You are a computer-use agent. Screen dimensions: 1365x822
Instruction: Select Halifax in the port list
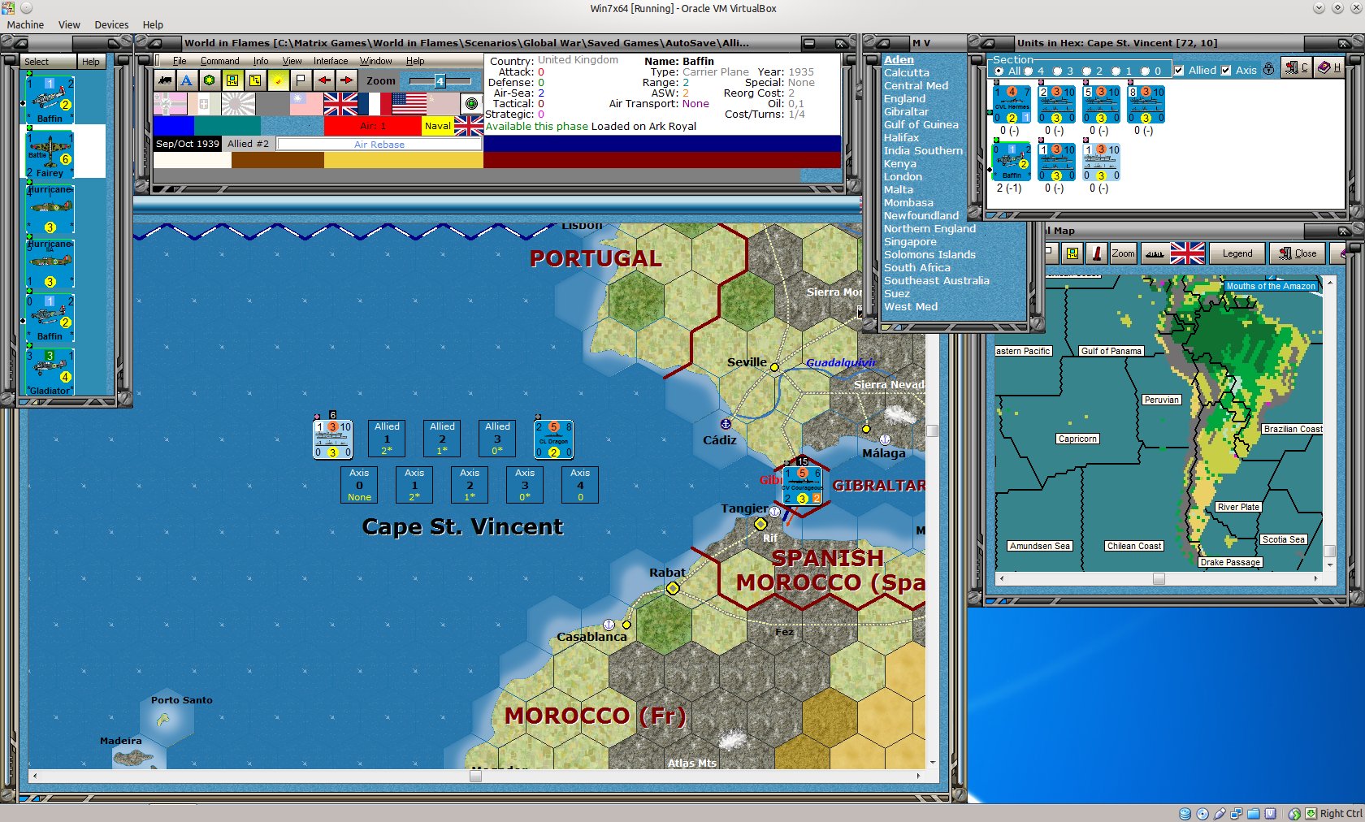point(901,138)
